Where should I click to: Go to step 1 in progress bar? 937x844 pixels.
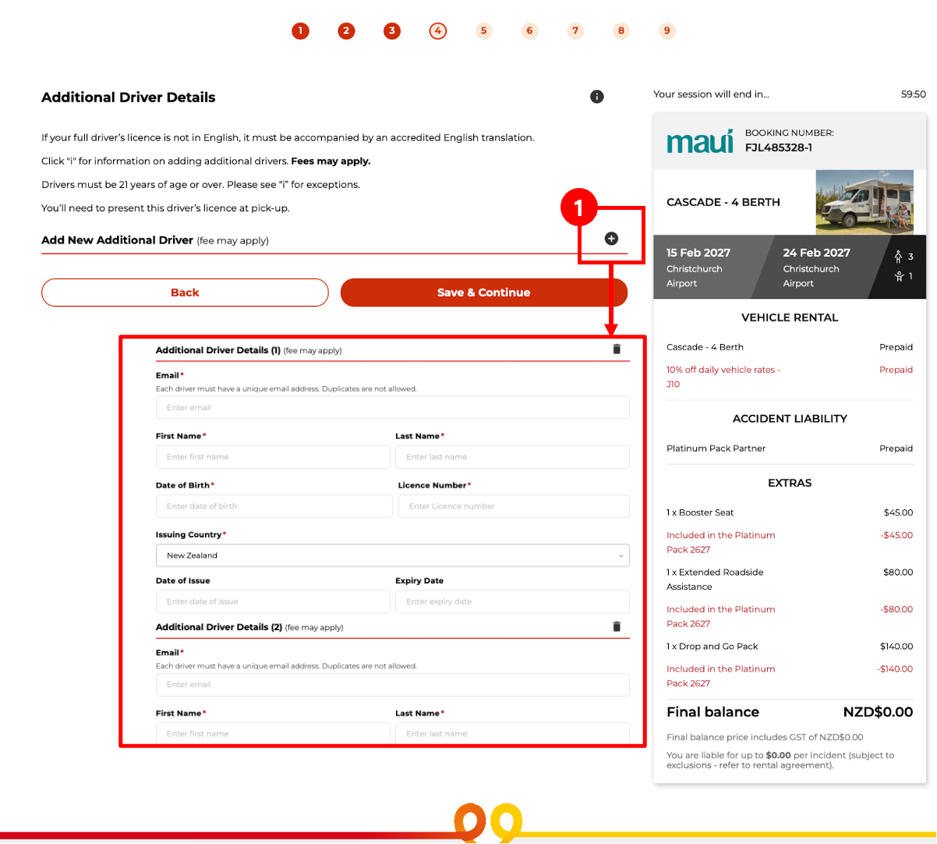[300, 30]
